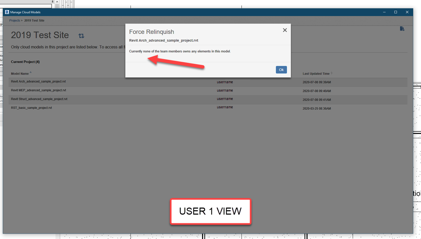Select Revit MEP_advanced_sample_project.rvt row
The height and width of the screenshot is (239, 421).
click(208, 91)
